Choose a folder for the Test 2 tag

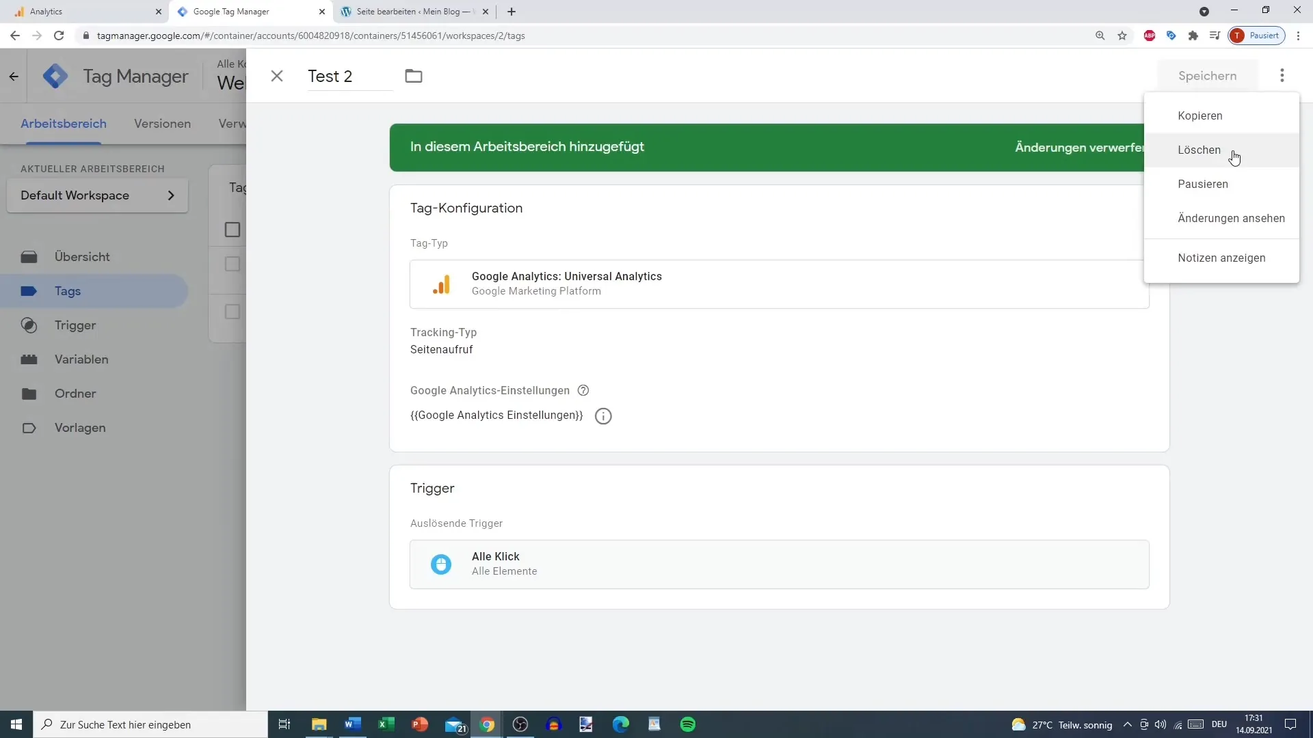click(x=414, y=76)
